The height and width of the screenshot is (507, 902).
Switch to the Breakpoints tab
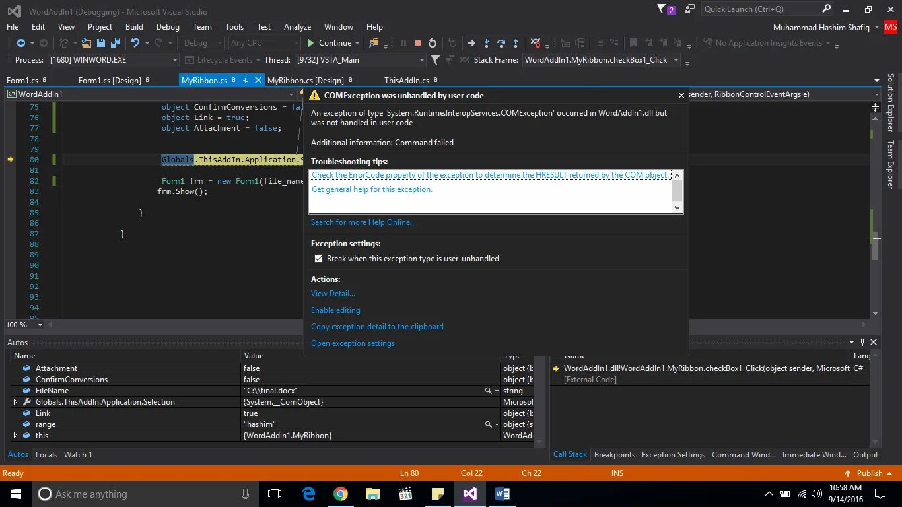point(615,455)
